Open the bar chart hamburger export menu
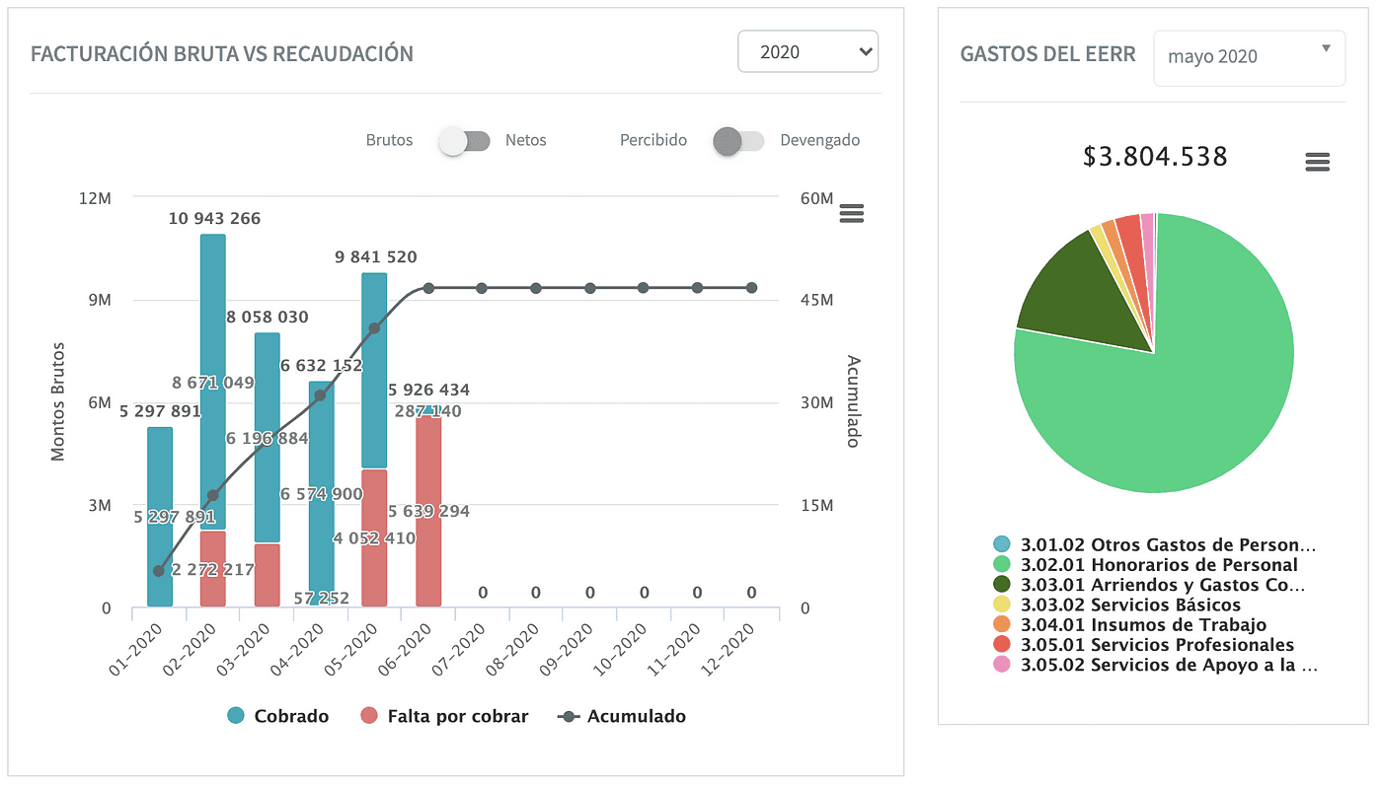1382x785 pixels. [x=852, y=213]
